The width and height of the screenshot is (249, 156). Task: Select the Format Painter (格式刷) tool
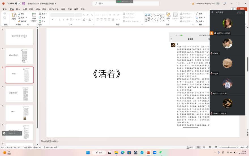(x=22, y=21)
